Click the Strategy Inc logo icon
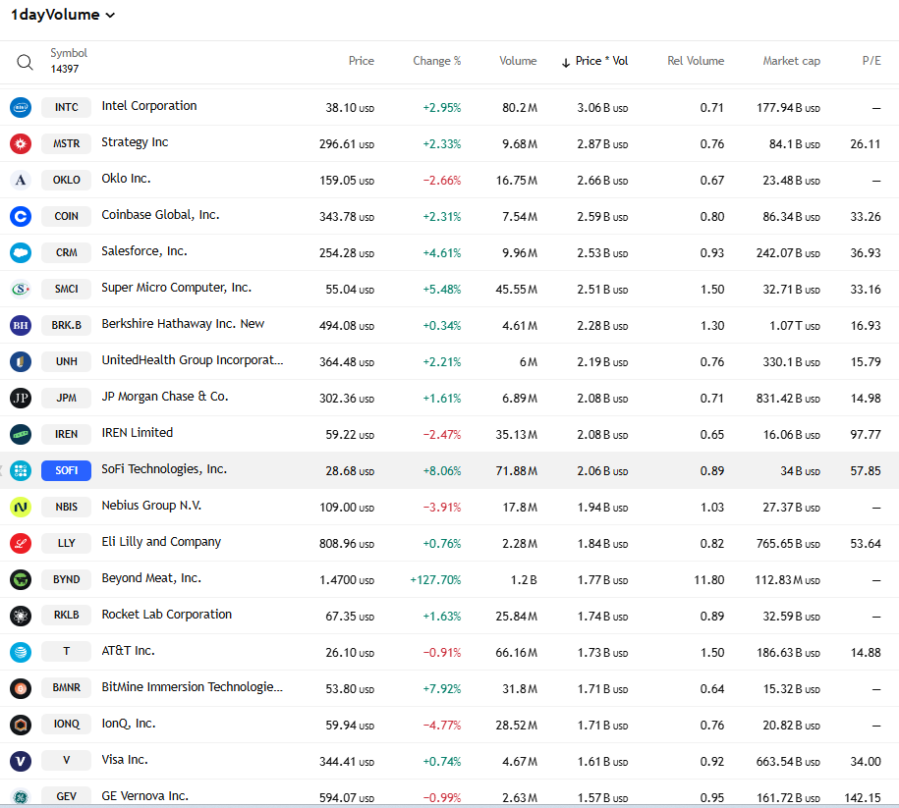The image size is (899, 808). (21, 144)
